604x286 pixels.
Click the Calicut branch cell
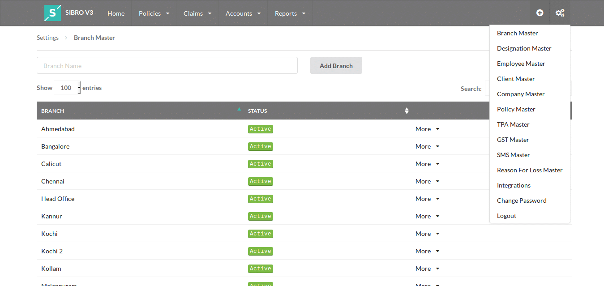pyautogui.click(x=140, y=164)
